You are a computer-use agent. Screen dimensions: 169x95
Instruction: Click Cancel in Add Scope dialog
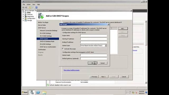point(102,63)
